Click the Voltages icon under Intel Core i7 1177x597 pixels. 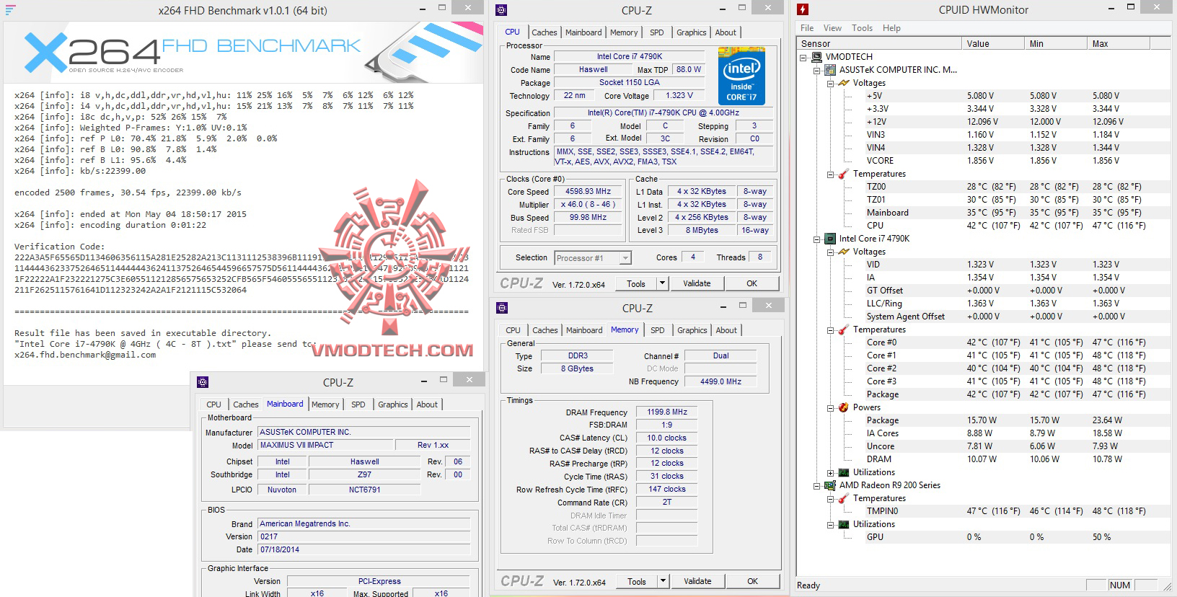845,252
